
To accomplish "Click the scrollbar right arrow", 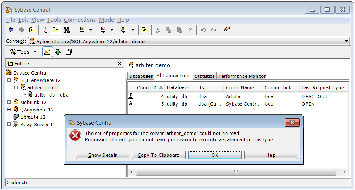I will coord(344,172).
